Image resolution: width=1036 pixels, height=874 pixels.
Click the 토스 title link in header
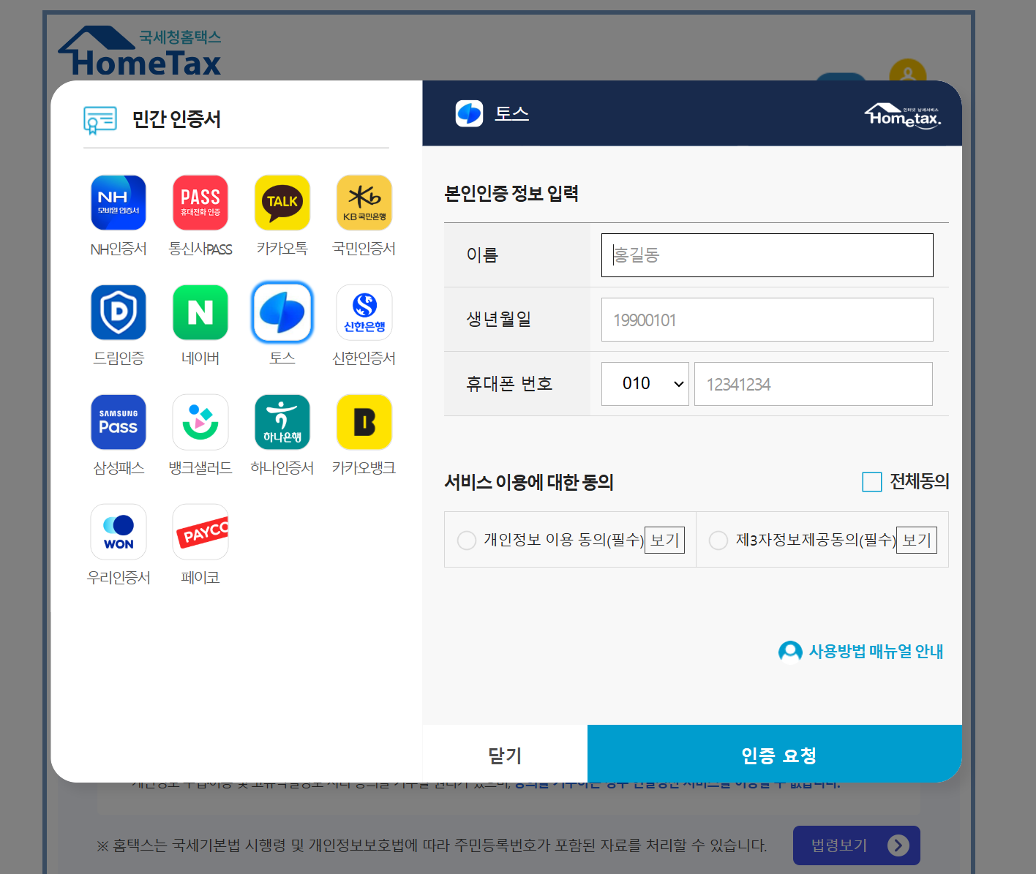pos(511,113)
